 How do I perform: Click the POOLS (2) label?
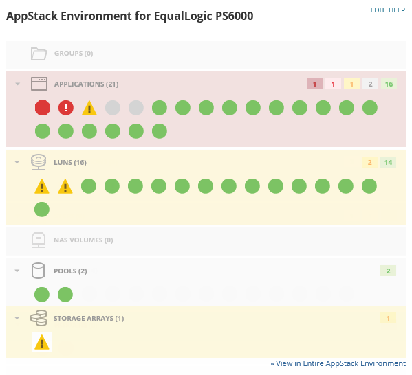pos(70,271)
